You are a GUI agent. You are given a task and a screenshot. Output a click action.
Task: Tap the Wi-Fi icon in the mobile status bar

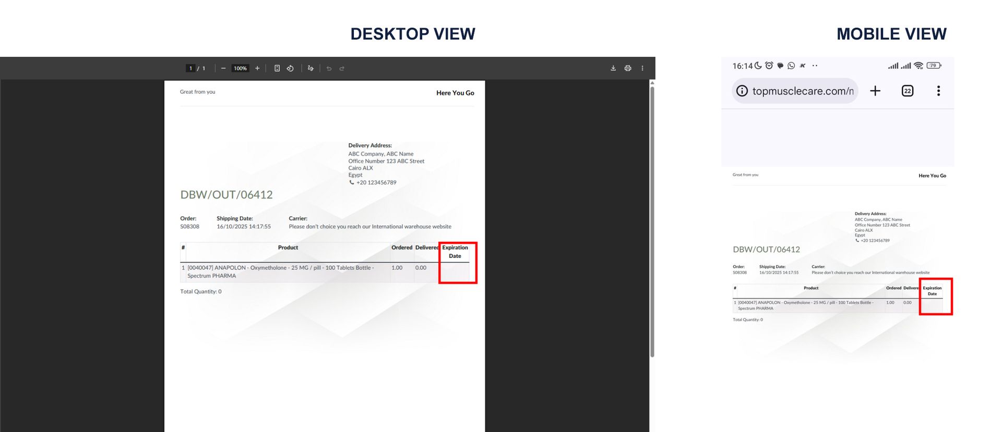click(x=918, y=66)
